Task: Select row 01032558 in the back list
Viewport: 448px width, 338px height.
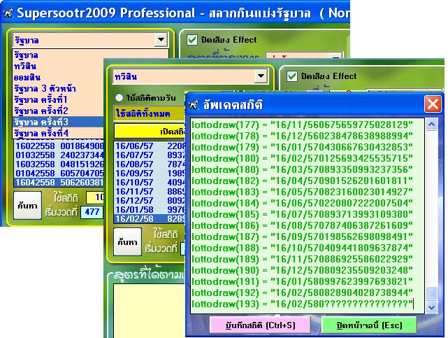Action: (x=59, y=155)
